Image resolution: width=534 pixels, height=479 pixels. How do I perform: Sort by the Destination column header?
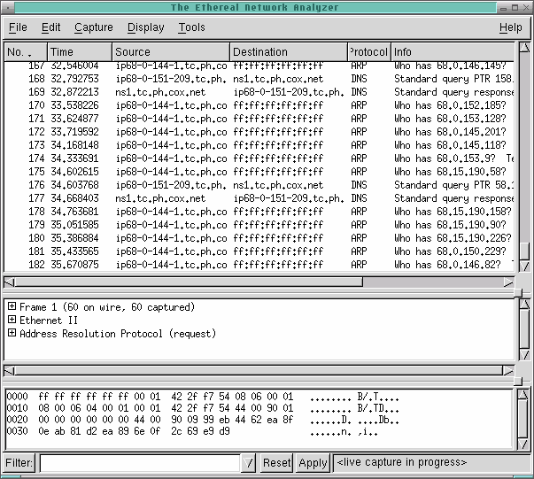(x=289, y=52)
